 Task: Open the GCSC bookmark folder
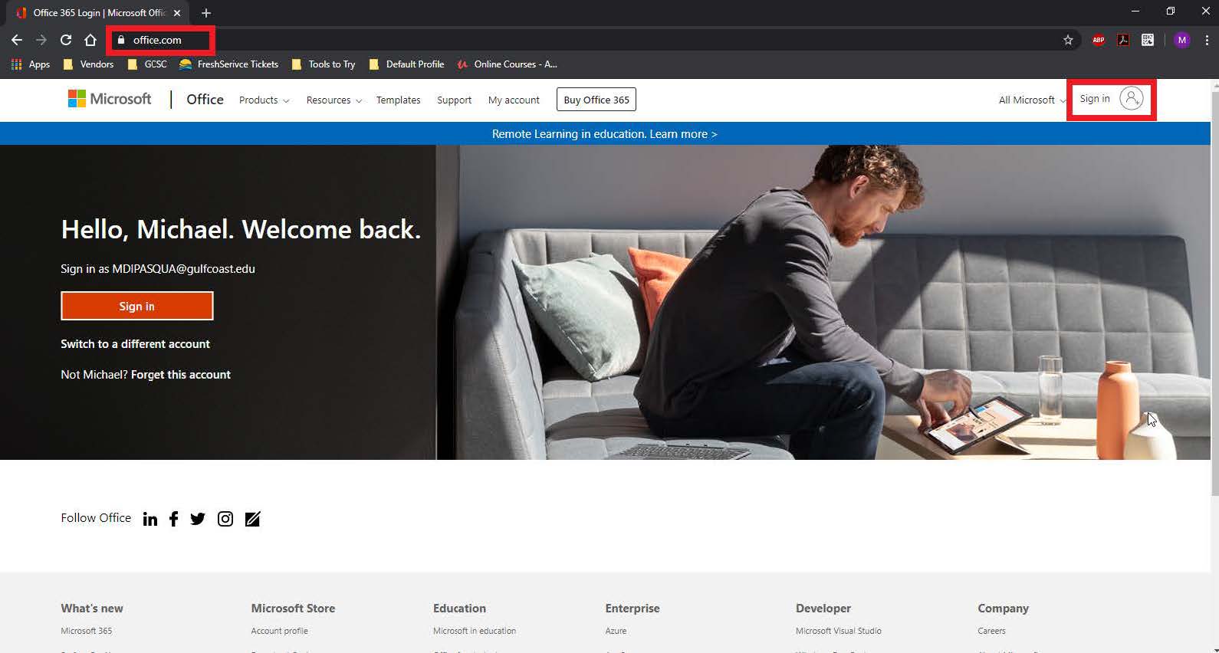[147, 64]
